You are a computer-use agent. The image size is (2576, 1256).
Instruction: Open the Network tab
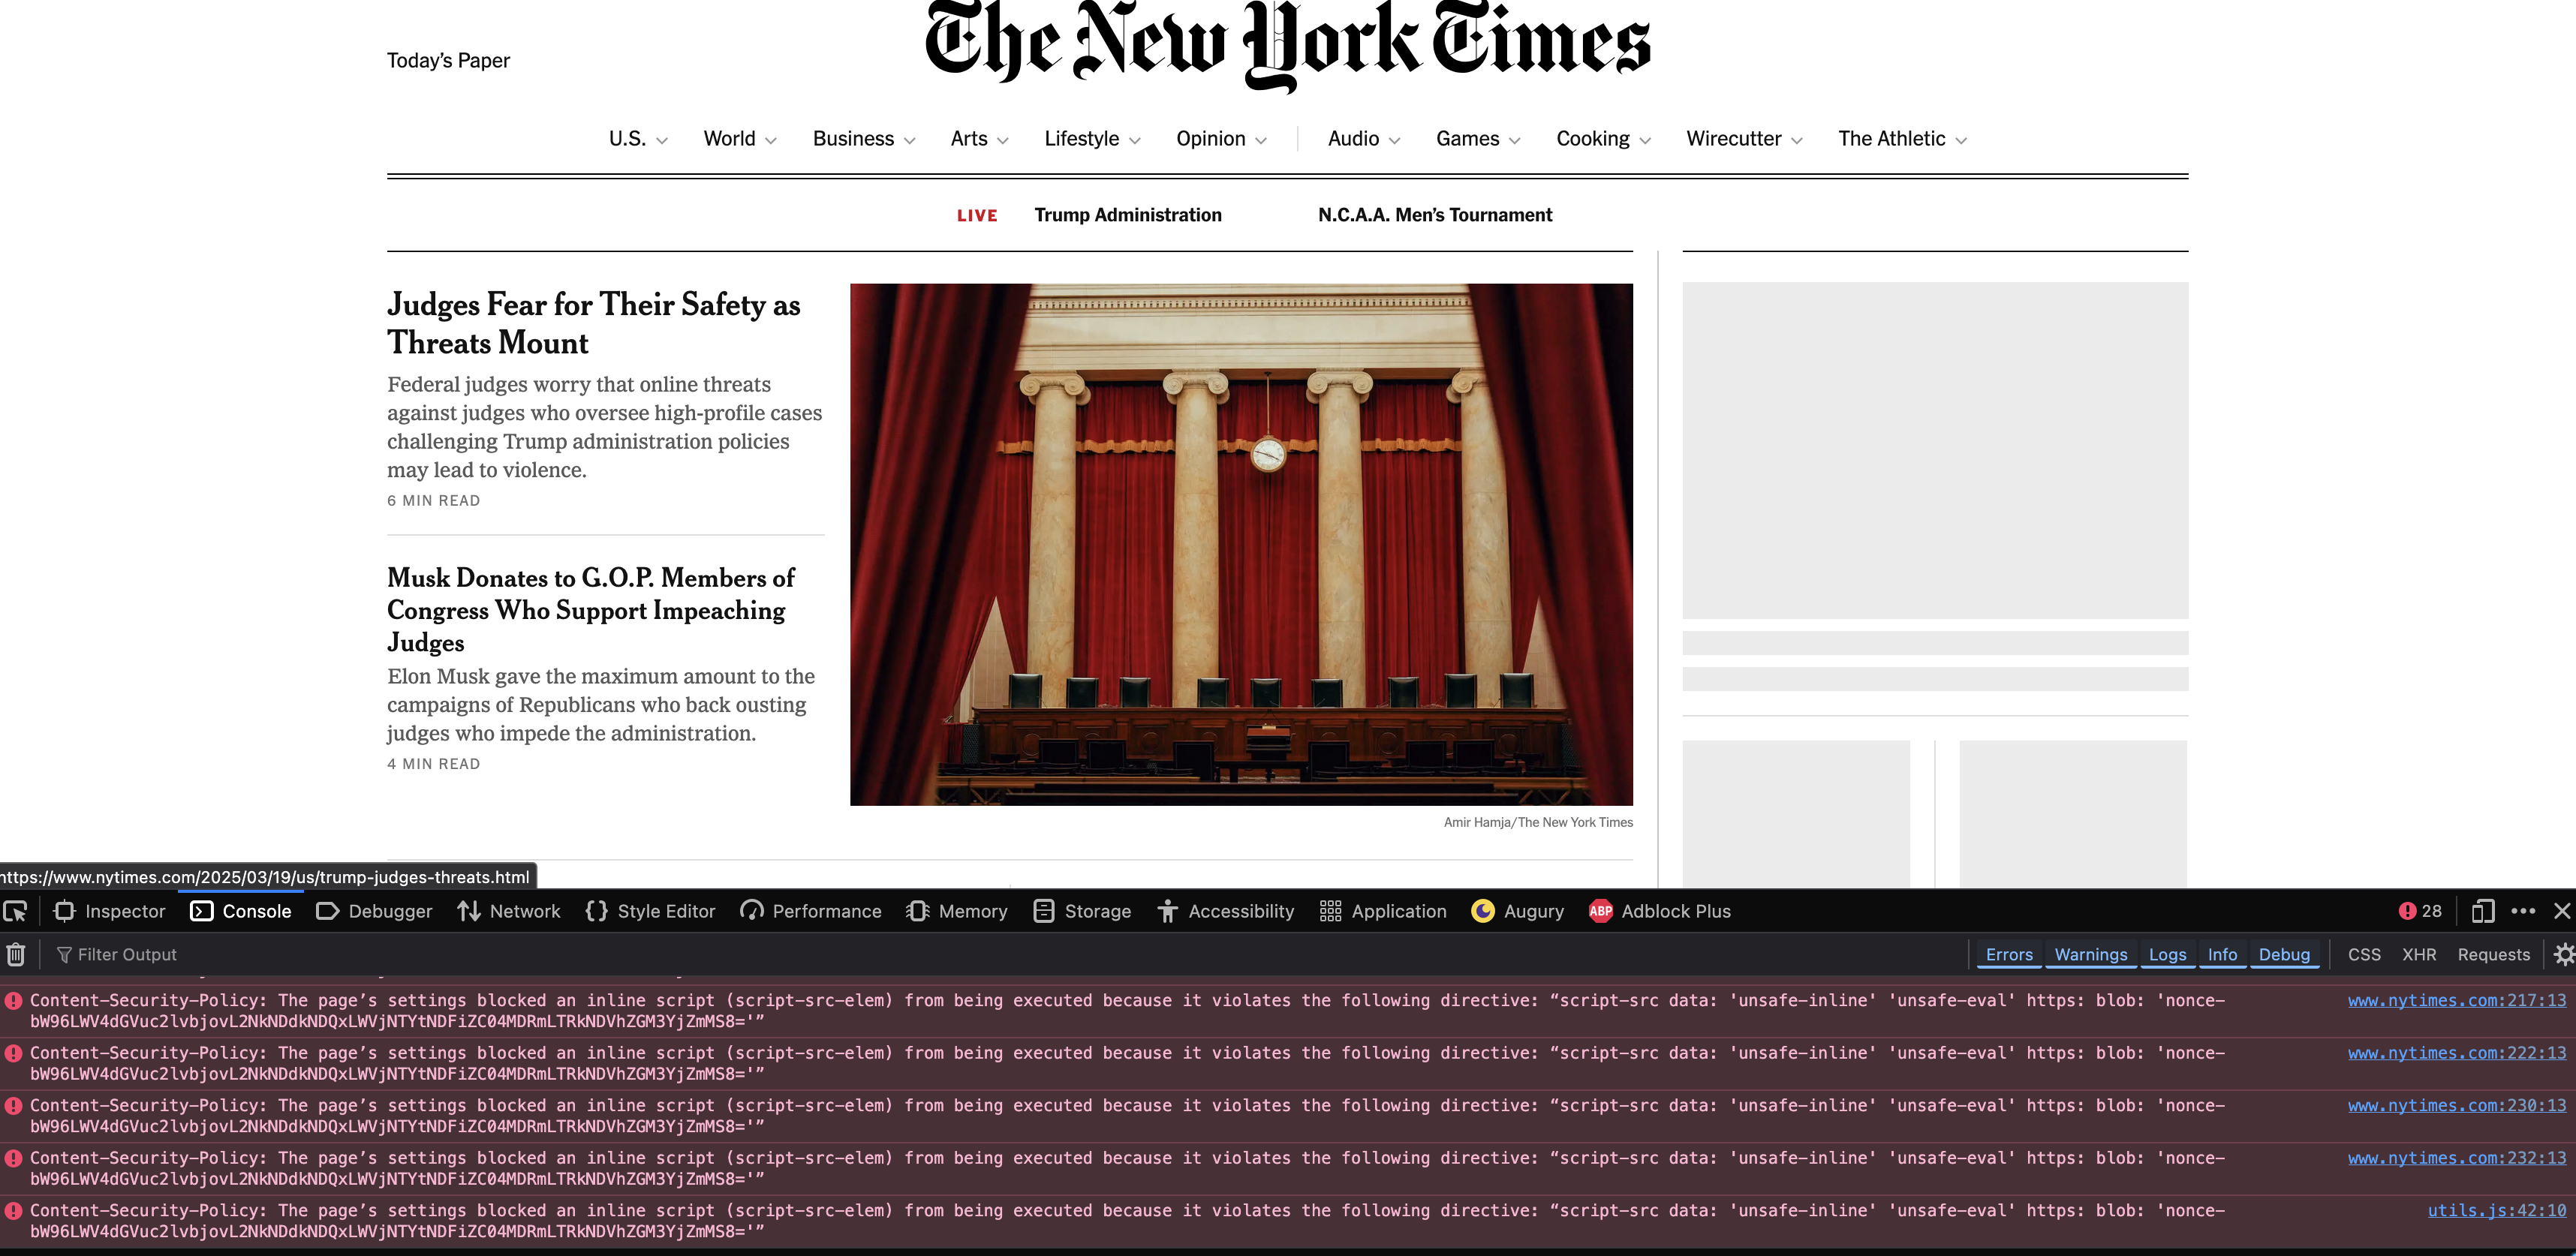tap(508, 911)
